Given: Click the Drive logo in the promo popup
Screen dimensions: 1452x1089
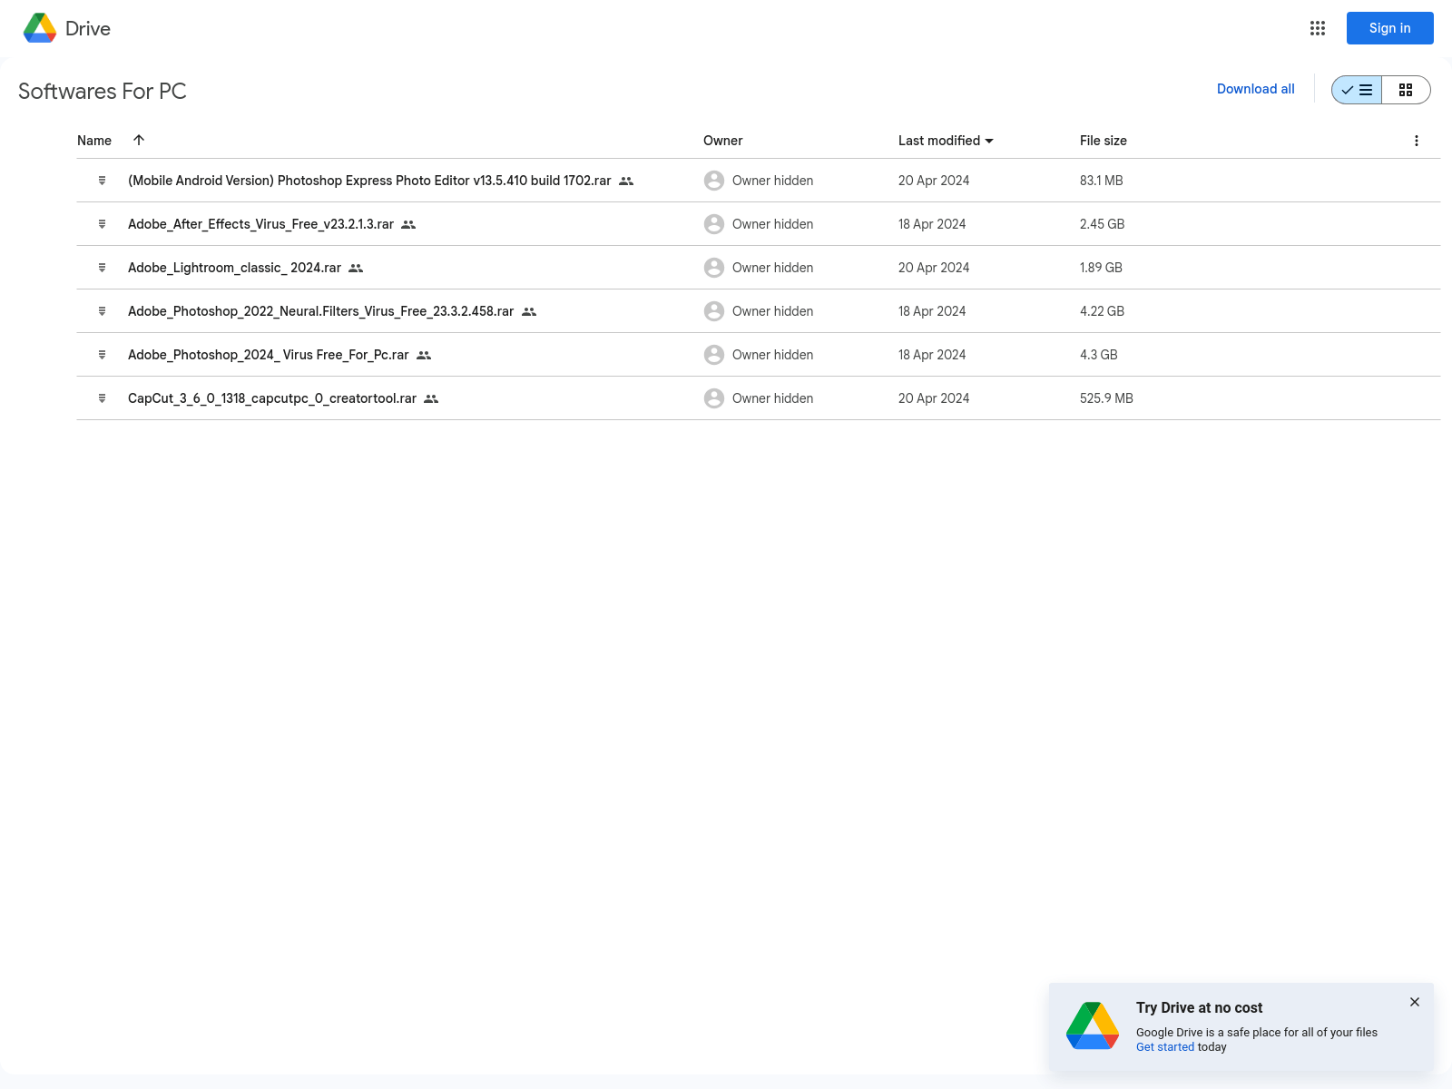Looking at the screenshot, I should (x=1093, y=1025).
